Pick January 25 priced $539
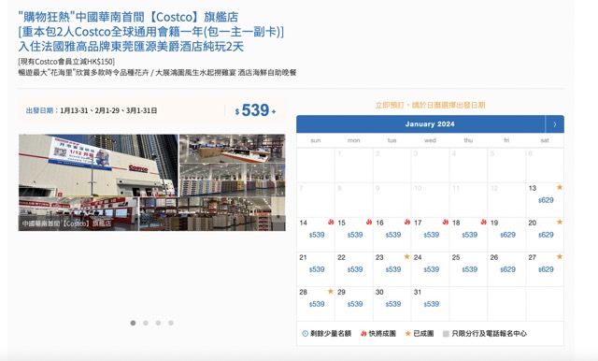Image resolution: width=598 pixels, height=361 pixels. (468, 269)
